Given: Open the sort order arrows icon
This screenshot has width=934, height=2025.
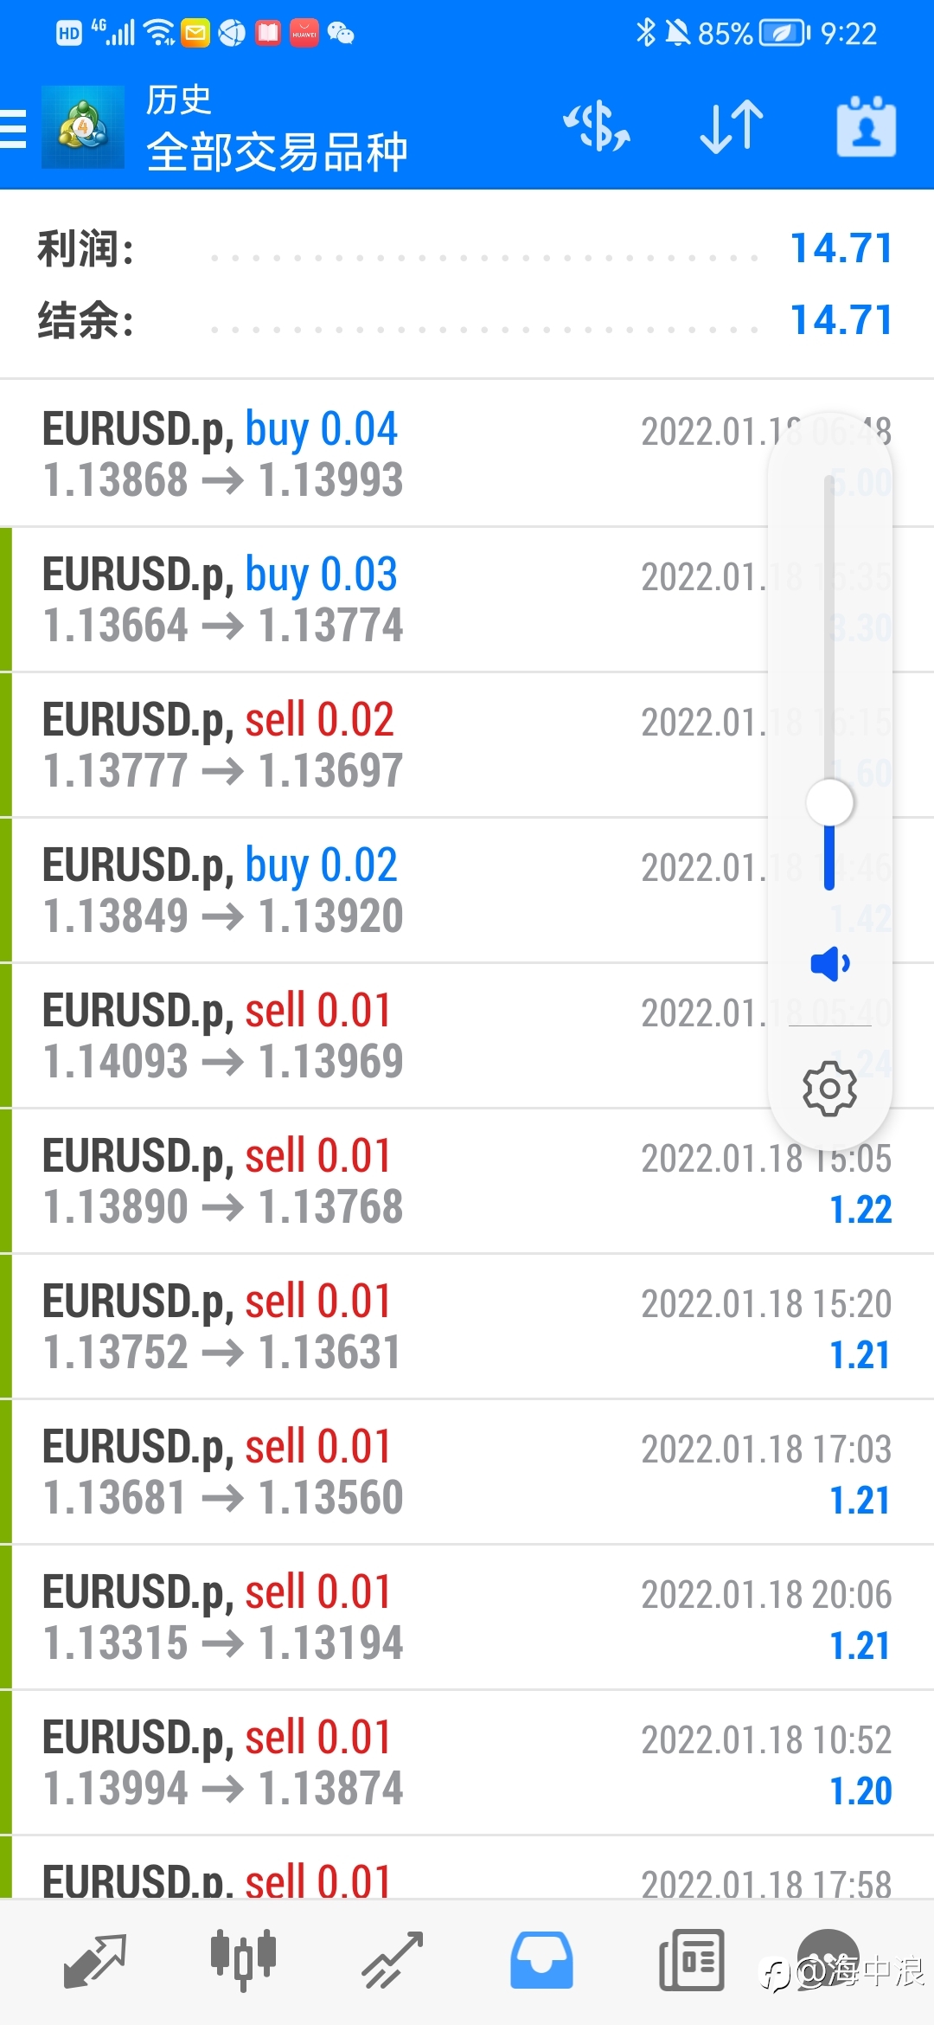Looking at the screenshot, I should click(x=732, y=127).
